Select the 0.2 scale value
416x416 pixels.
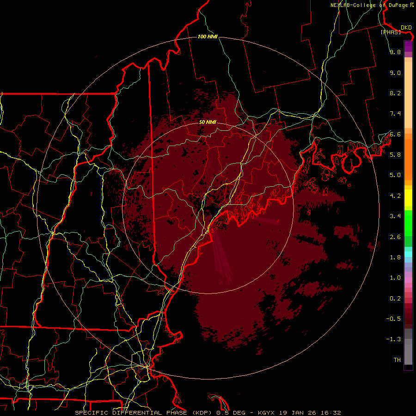click(x=395, y=299)
